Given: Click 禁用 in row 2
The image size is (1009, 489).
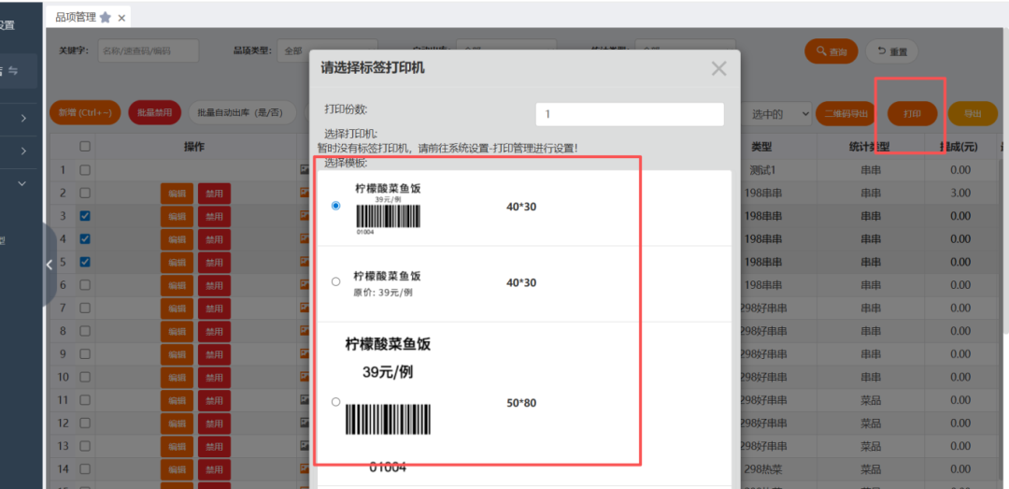Looking at the screenshot, I should pos(214,194).
